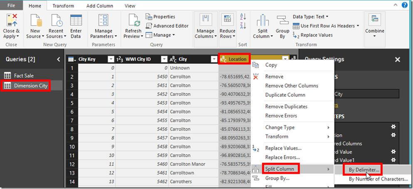Click the Reduce Rows icon
This screenshot has width=413, height=189.
(228, 20)
